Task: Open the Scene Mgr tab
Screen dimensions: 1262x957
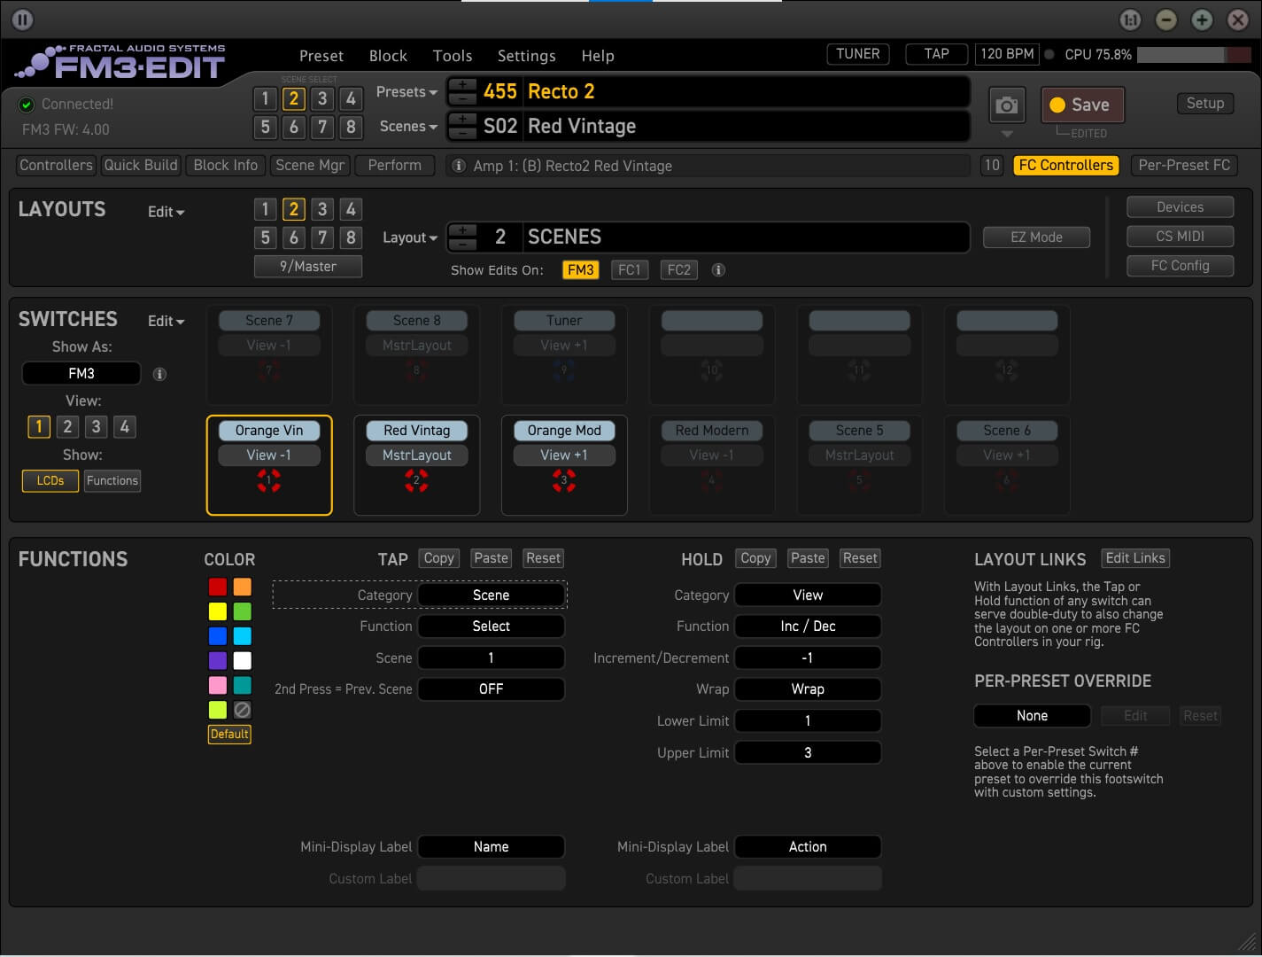Action: [310, 165]
